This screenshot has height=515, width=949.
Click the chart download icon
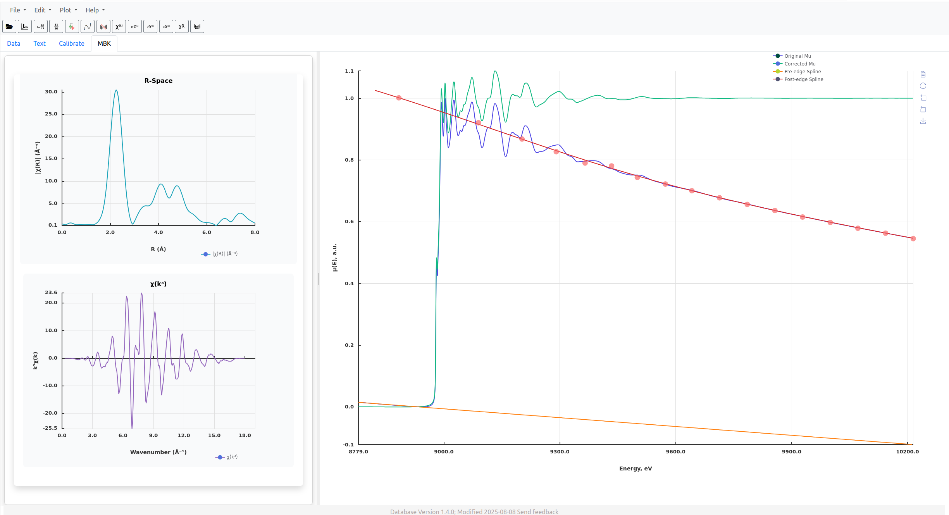click(x=923, y=121)
